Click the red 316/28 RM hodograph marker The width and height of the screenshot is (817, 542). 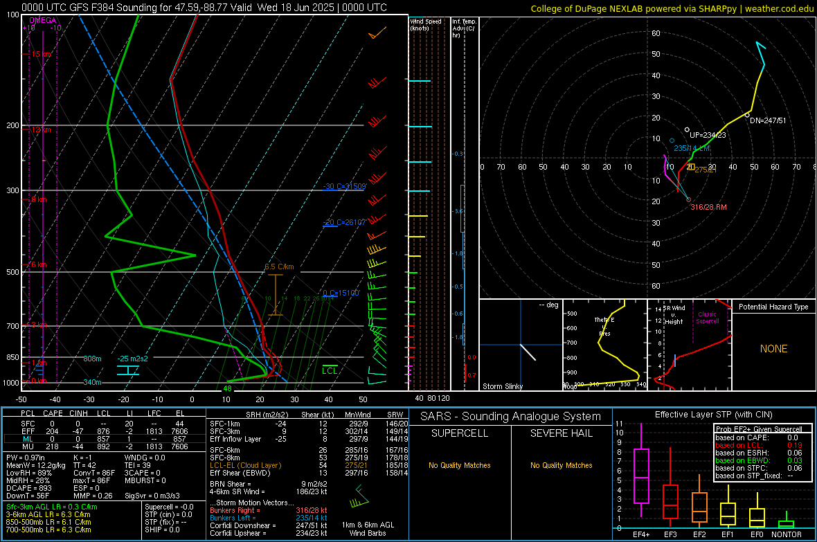(x=688, y=199)
